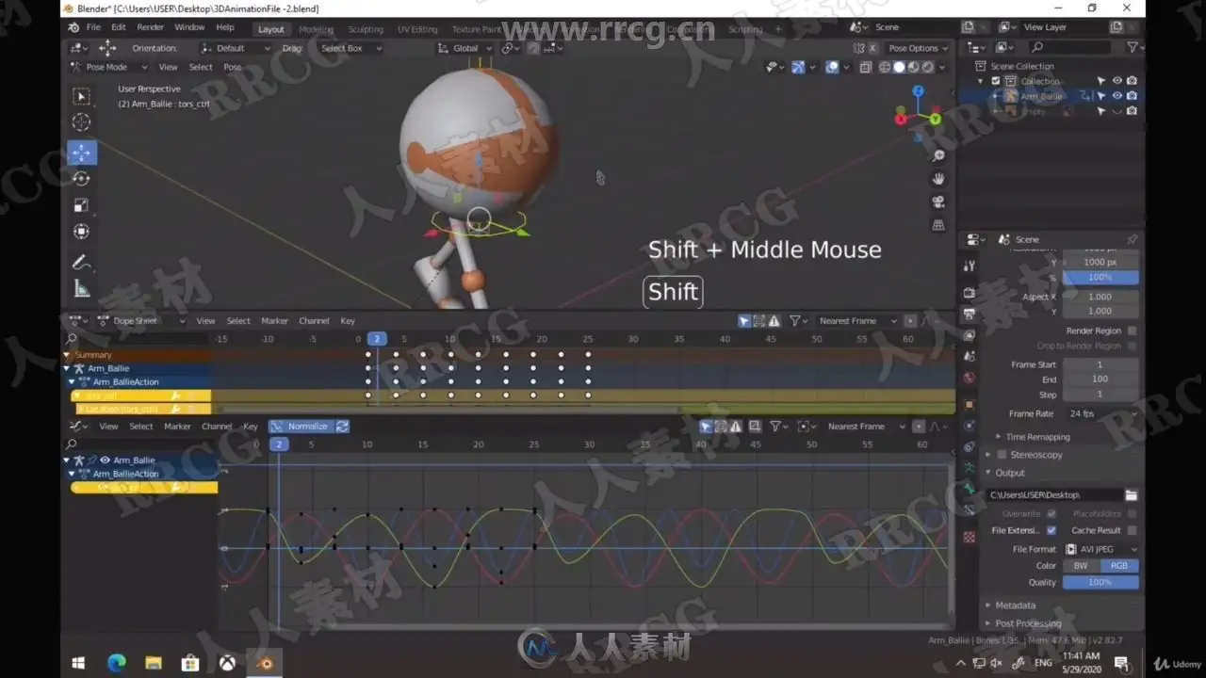Select BW color mode

(x=1081, y=566)
